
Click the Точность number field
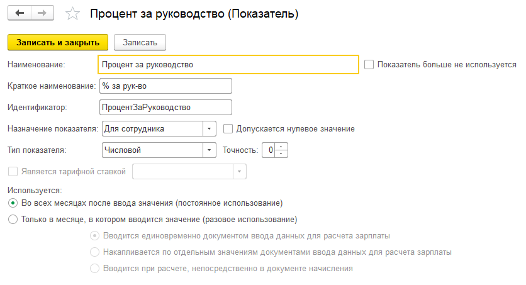[x=269, y=150]
